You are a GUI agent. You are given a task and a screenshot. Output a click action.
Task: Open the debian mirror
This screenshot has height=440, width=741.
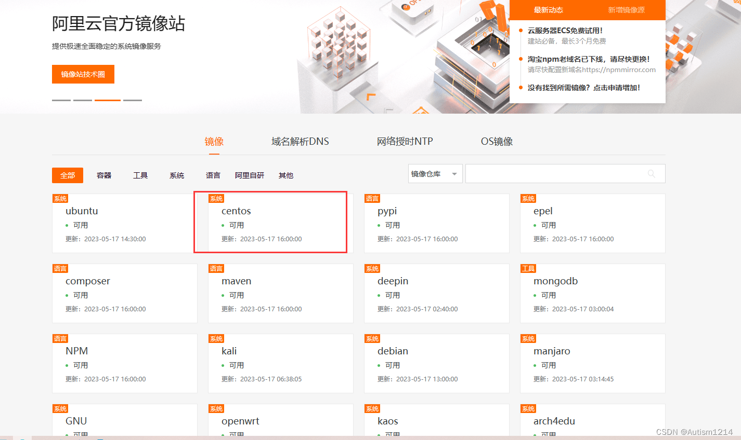393,351
